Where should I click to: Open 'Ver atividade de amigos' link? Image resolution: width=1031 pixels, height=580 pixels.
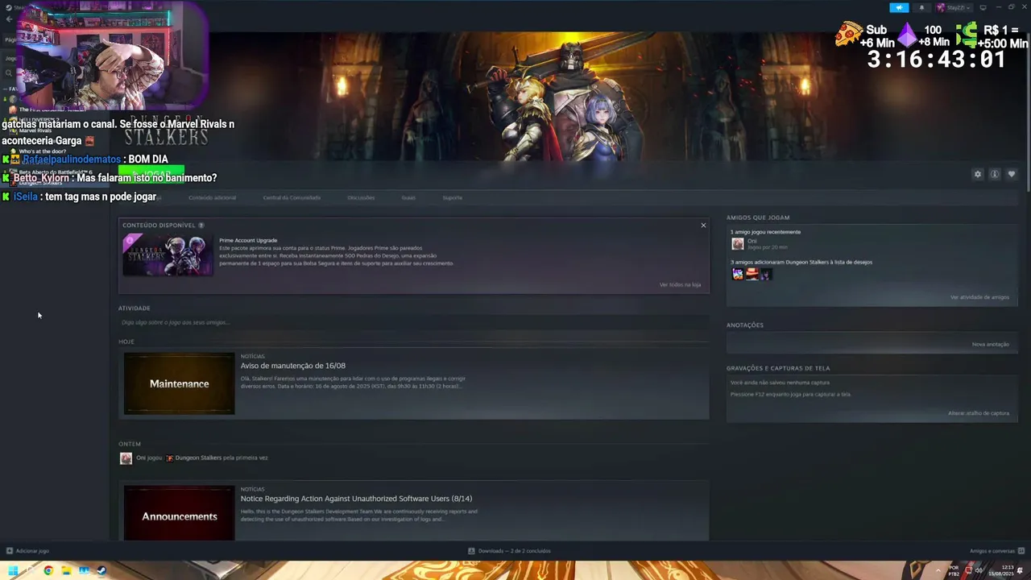point(979,297)
